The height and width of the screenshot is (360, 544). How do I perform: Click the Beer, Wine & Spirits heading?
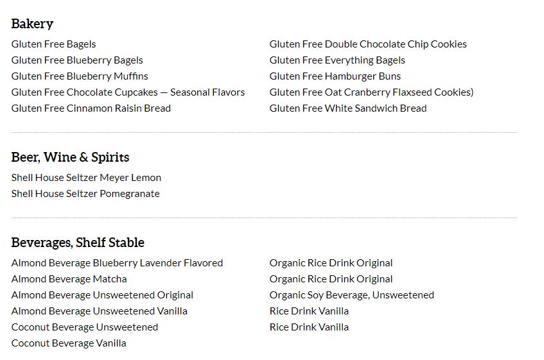(x=70, y=157)
